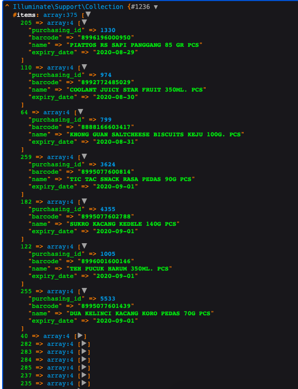
Task: Select purchasing_id value 1005
Action: (x=108, y=254)
